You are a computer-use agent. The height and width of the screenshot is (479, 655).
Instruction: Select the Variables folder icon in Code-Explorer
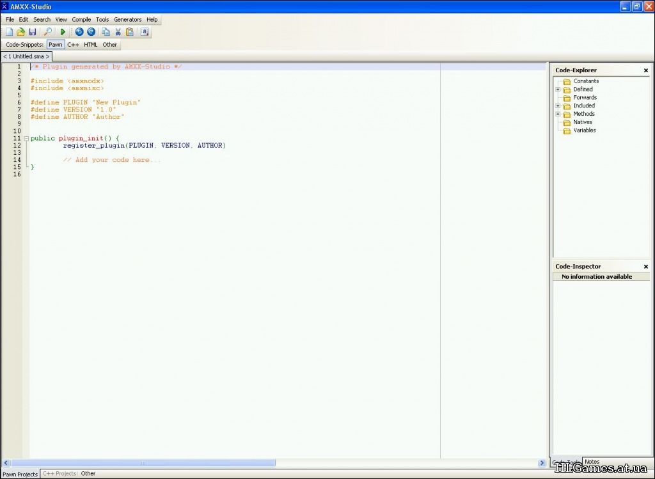pyautogui.click(x=567, y=130)
